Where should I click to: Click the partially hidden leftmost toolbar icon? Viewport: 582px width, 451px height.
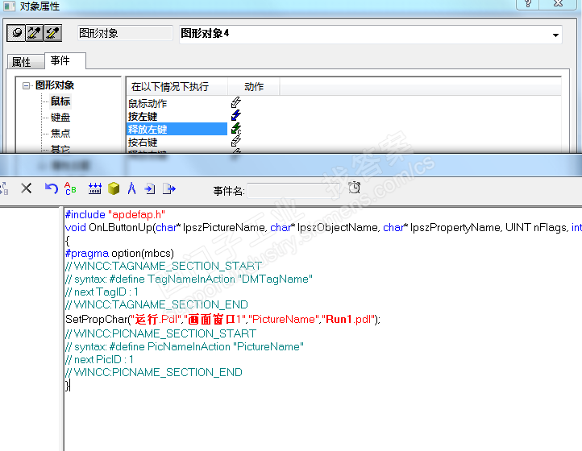[4, 188]
